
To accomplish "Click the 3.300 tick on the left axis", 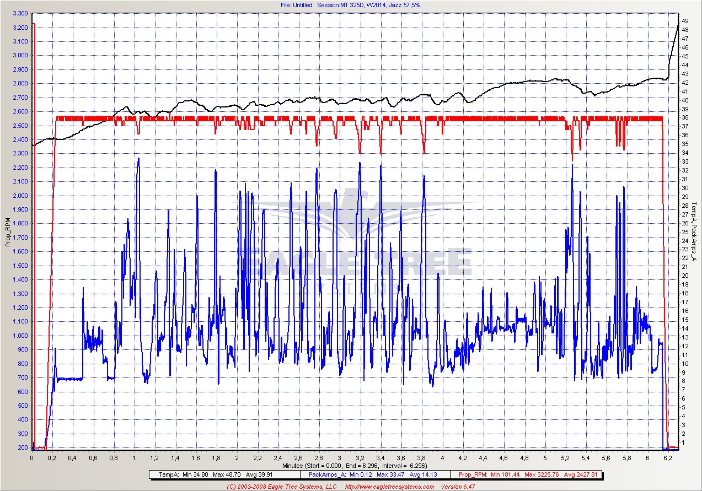I will click(19, 13).
